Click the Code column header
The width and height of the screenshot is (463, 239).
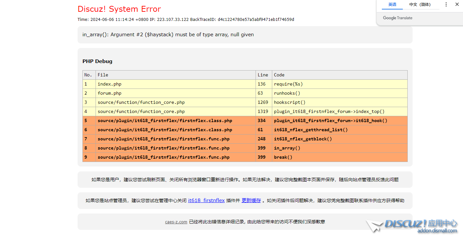click(x=279, y=75)
